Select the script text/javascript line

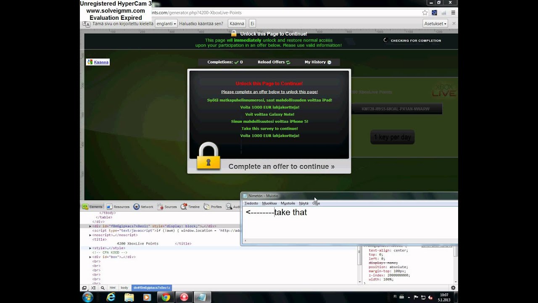click(x=166, y=231)
